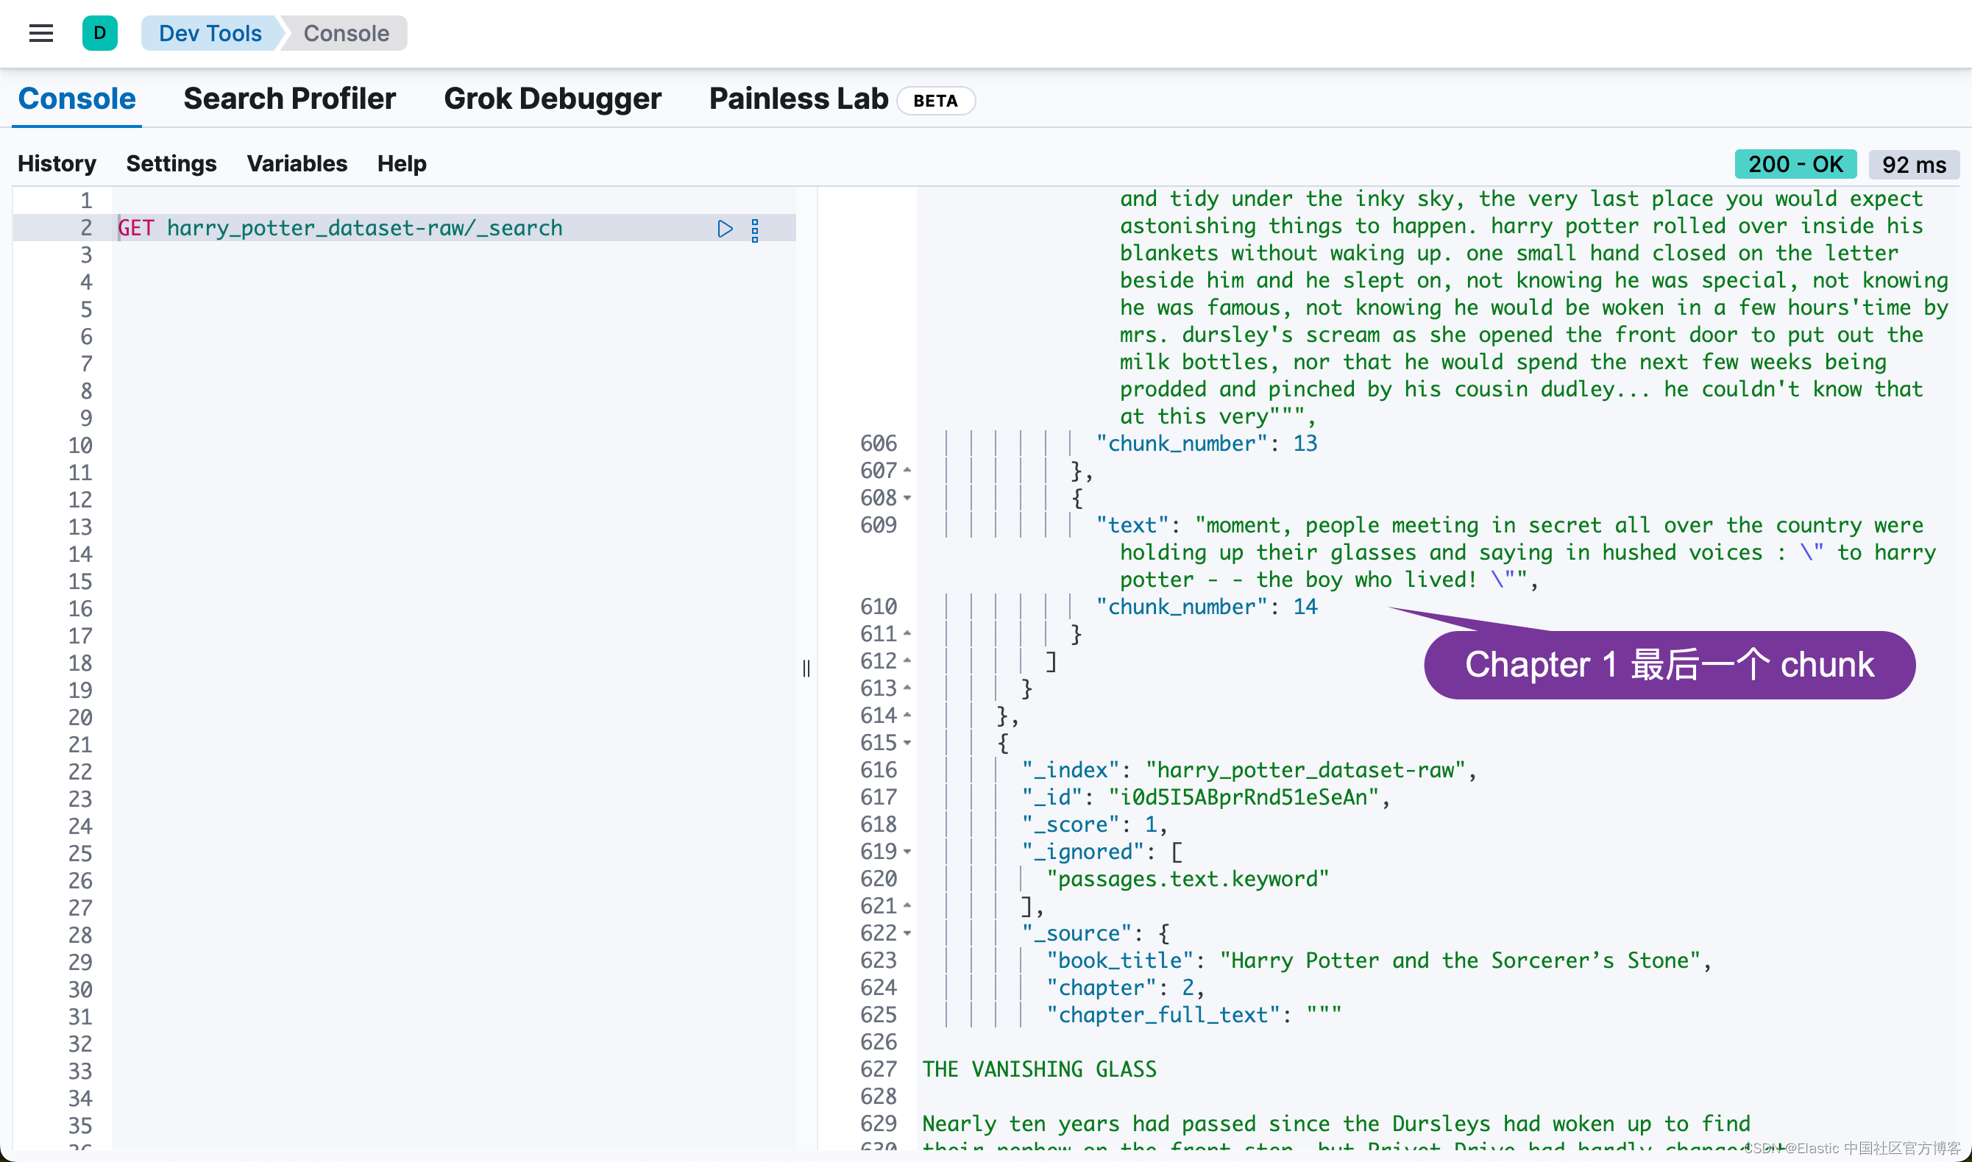Fold the _source object at line 622
The height and width of the screenshot is (1162, 1972).
(907, 933)
